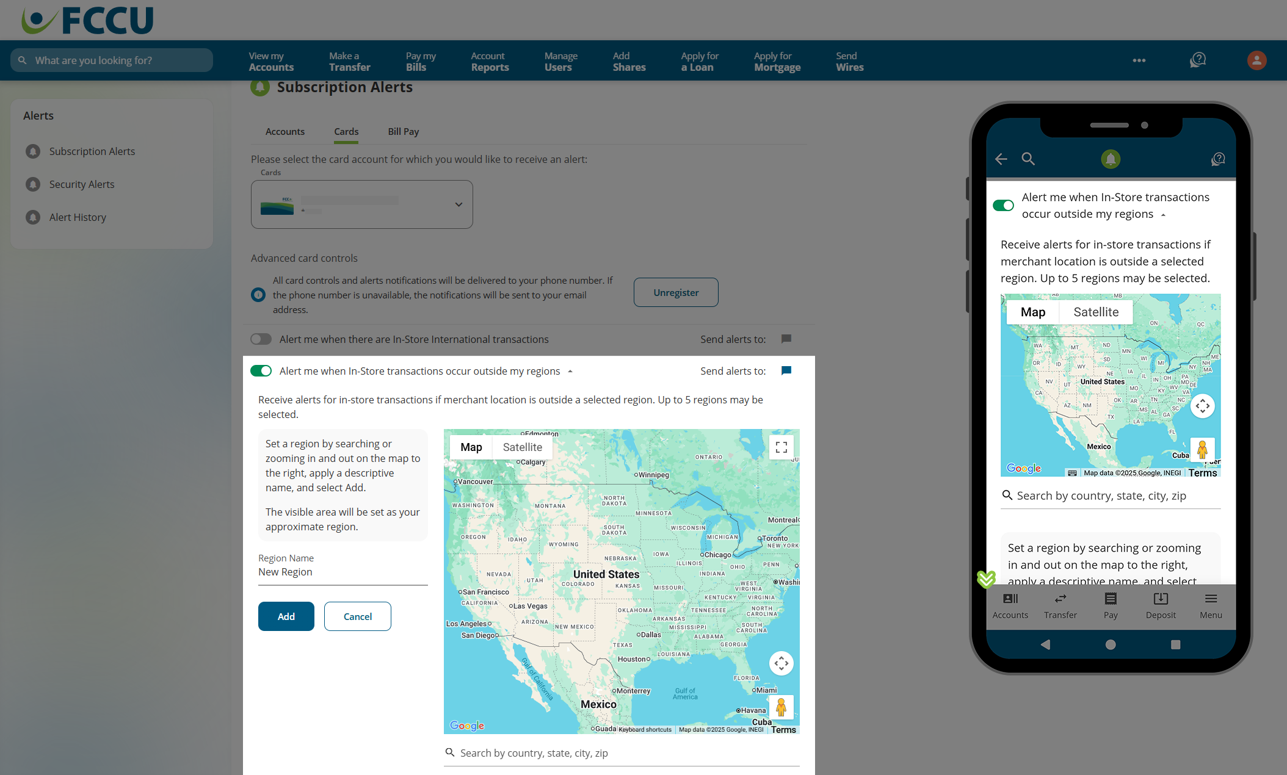
Task: Open the three-dots more menu in navigation
Action: (x=1139, y=60)
